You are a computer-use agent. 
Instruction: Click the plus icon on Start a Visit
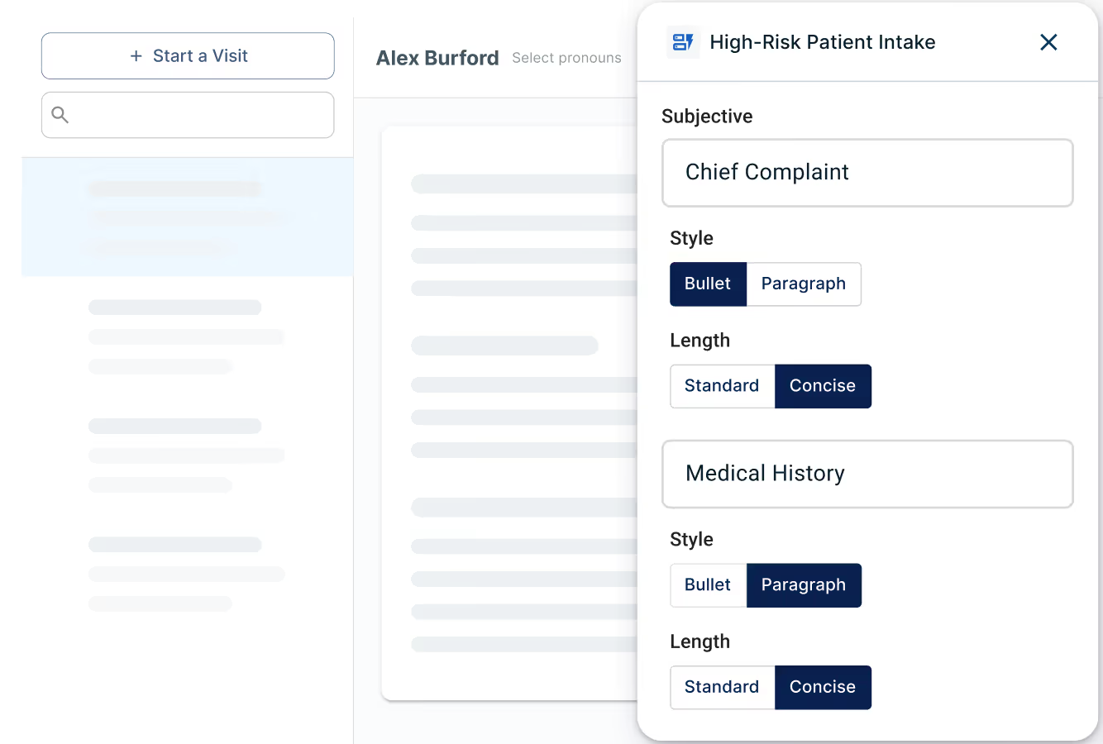pyautogui.click(x=136, y=56)
